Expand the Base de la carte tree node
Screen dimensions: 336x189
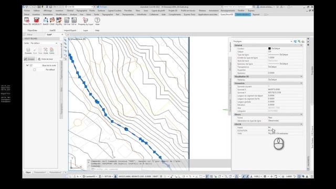click(27, 65)
